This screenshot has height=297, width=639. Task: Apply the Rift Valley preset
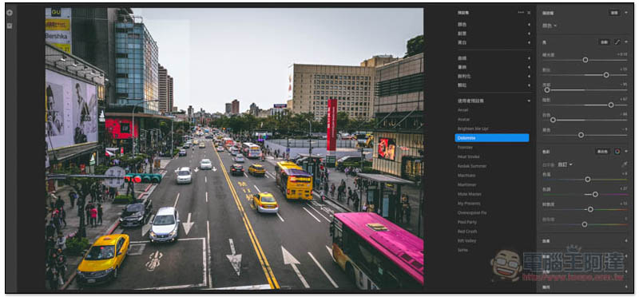click(466, 241)
